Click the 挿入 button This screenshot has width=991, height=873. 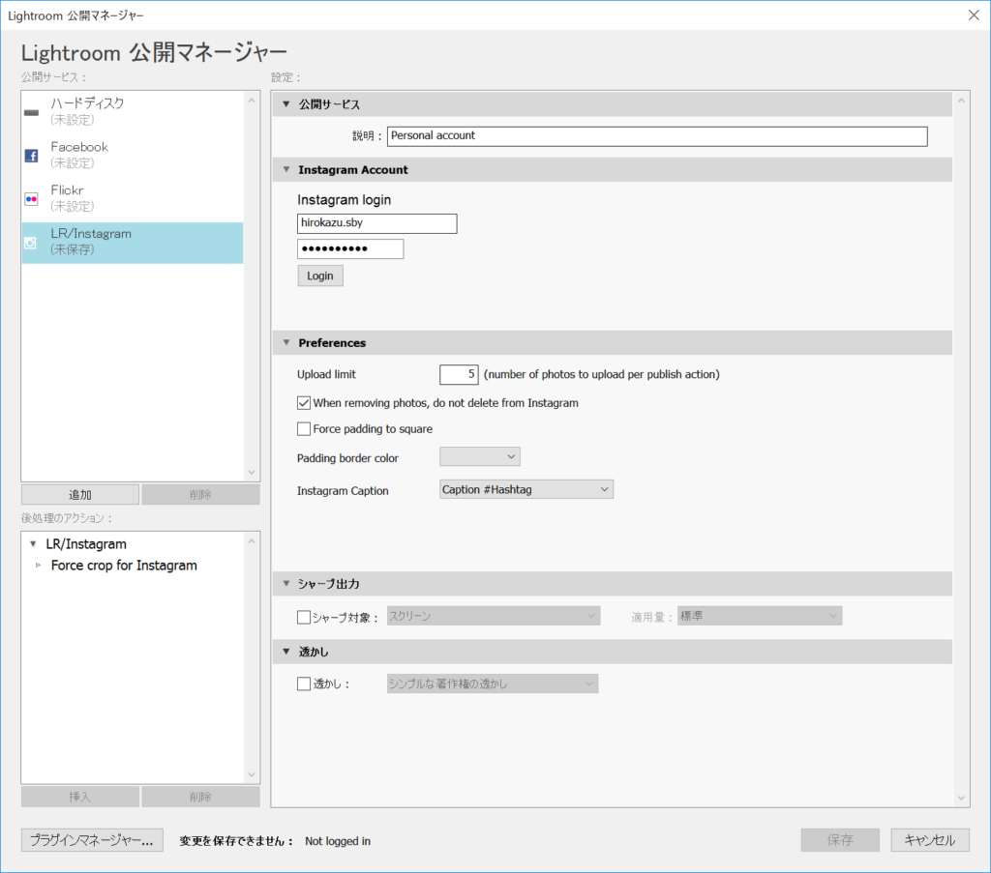[x=80, y=797]
